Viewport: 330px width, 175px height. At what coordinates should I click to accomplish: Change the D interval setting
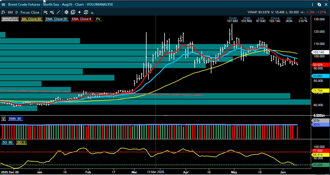click(x=17, y=12)
